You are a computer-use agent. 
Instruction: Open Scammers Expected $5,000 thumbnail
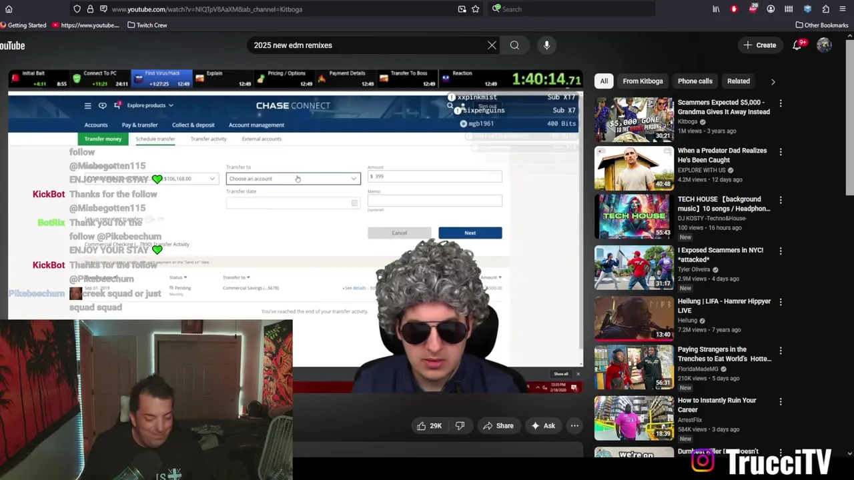(634, 120)
